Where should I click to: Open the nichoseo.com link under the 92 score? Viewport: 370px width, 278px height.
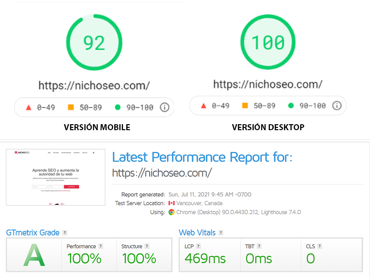94,86
